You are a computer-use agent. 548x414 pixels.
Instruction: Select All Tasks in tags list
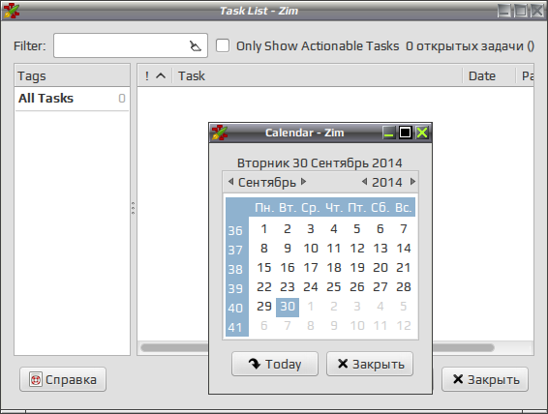[72, 99]
